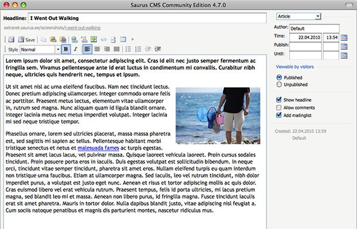
Task: Click the paste from Word icon
Action: 63,40
